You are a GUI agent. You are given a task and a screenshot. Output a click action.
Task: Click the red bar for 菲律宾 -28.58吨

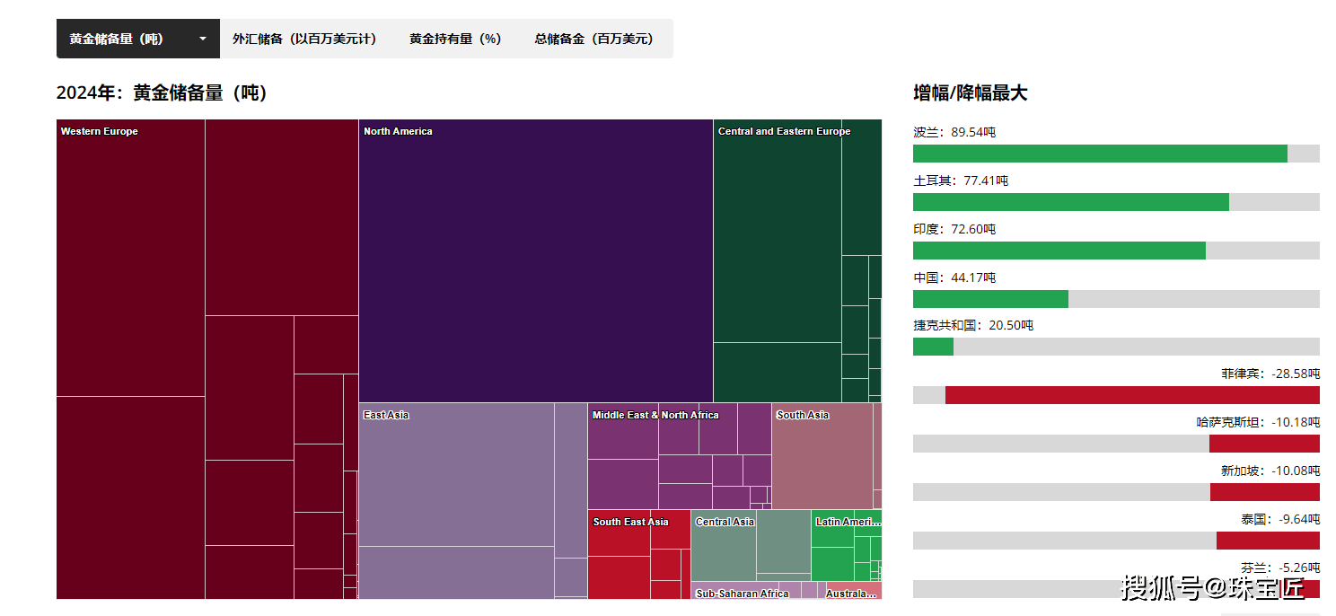1131,395
